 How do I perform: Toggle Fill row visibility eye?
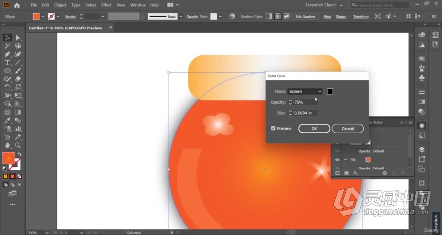(x=337, y=160)
